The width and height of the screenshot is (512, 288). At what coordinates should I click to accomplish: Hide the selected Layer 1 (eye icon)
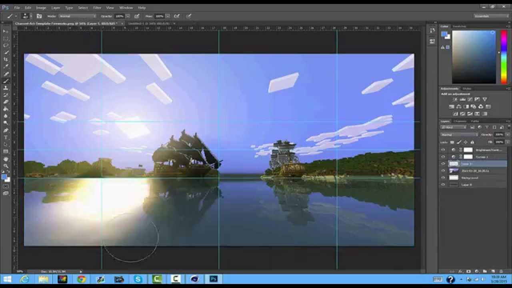pos(443,164)
